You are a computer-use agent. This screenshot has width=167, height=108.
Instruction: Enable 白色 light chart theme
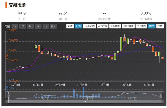pyautogui.click(x=160, y=26)
